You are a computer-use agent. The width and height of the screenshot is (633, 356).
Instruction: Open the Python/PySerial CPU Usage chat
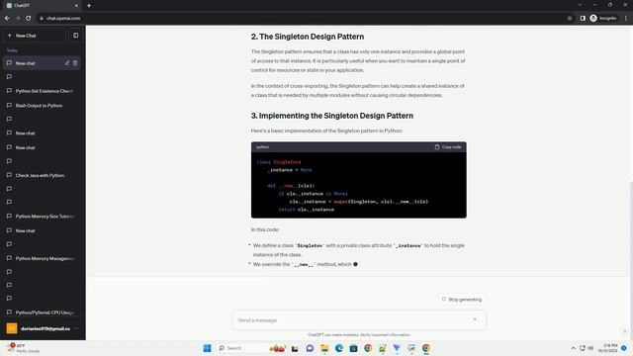pyautogui.click(x=42, y=312)
